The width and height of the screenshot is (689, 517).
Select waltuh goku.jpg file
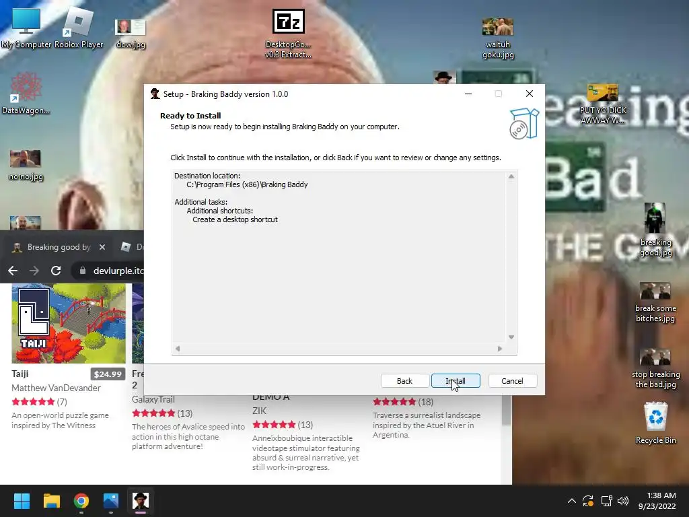click(498, 38)
